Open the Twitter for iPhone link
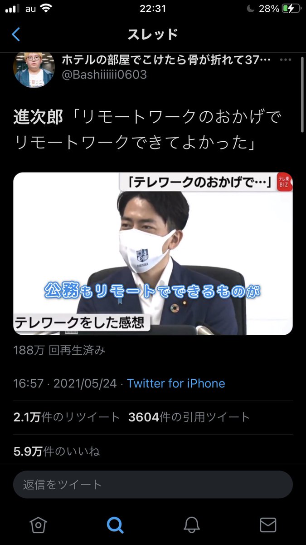 (x=176, y=383)
